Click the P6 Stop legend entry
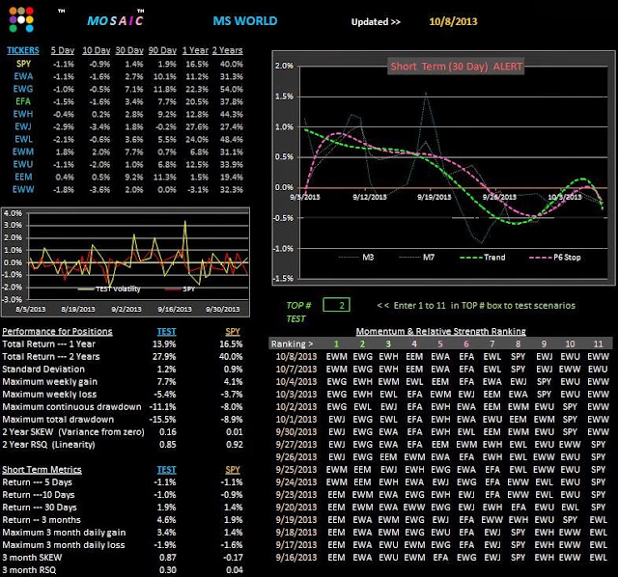The height and width of the screenshot is (577, 618). point(555,258)
